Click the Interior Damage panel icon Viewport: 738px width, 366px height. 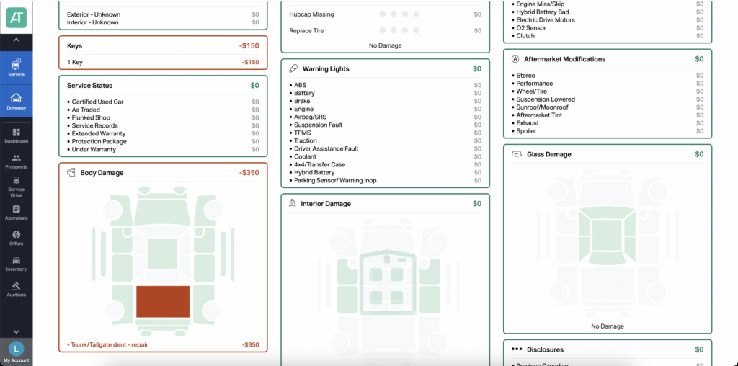[x=293, y=204]
